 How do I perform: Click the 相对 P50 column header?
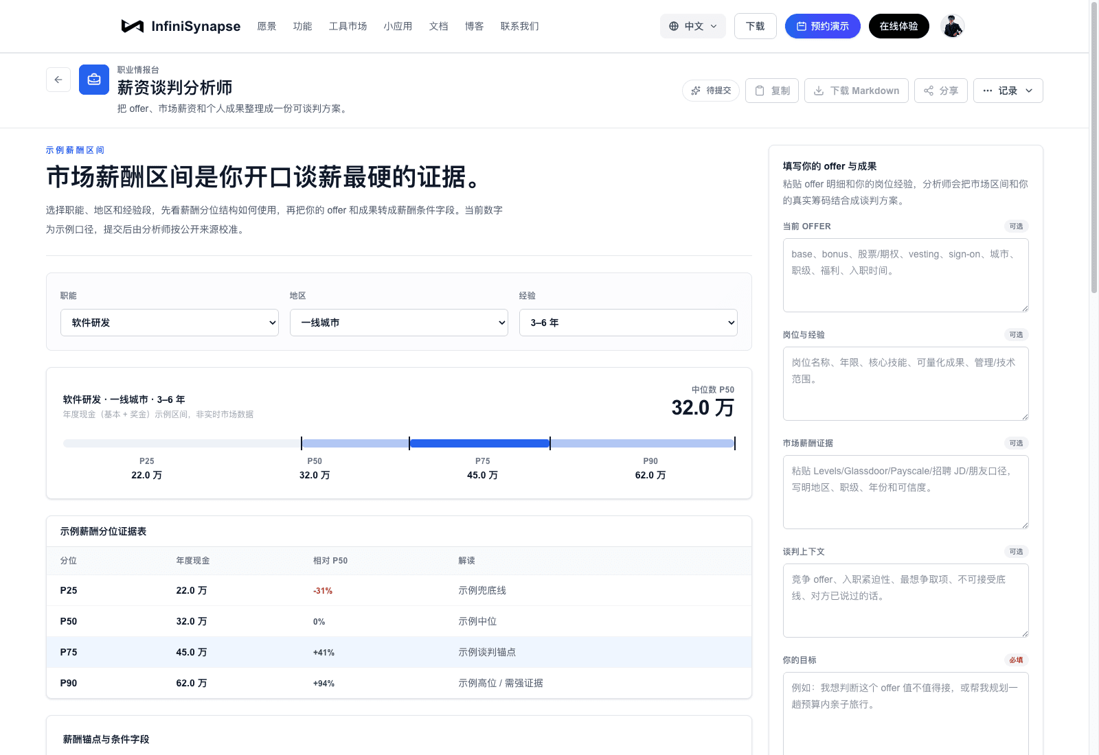(330, 561)
